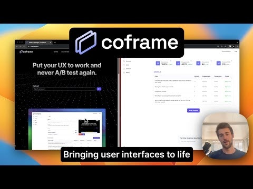Click the Conversions column header in the table
253x189 pixels.
(x=218, y=76)
